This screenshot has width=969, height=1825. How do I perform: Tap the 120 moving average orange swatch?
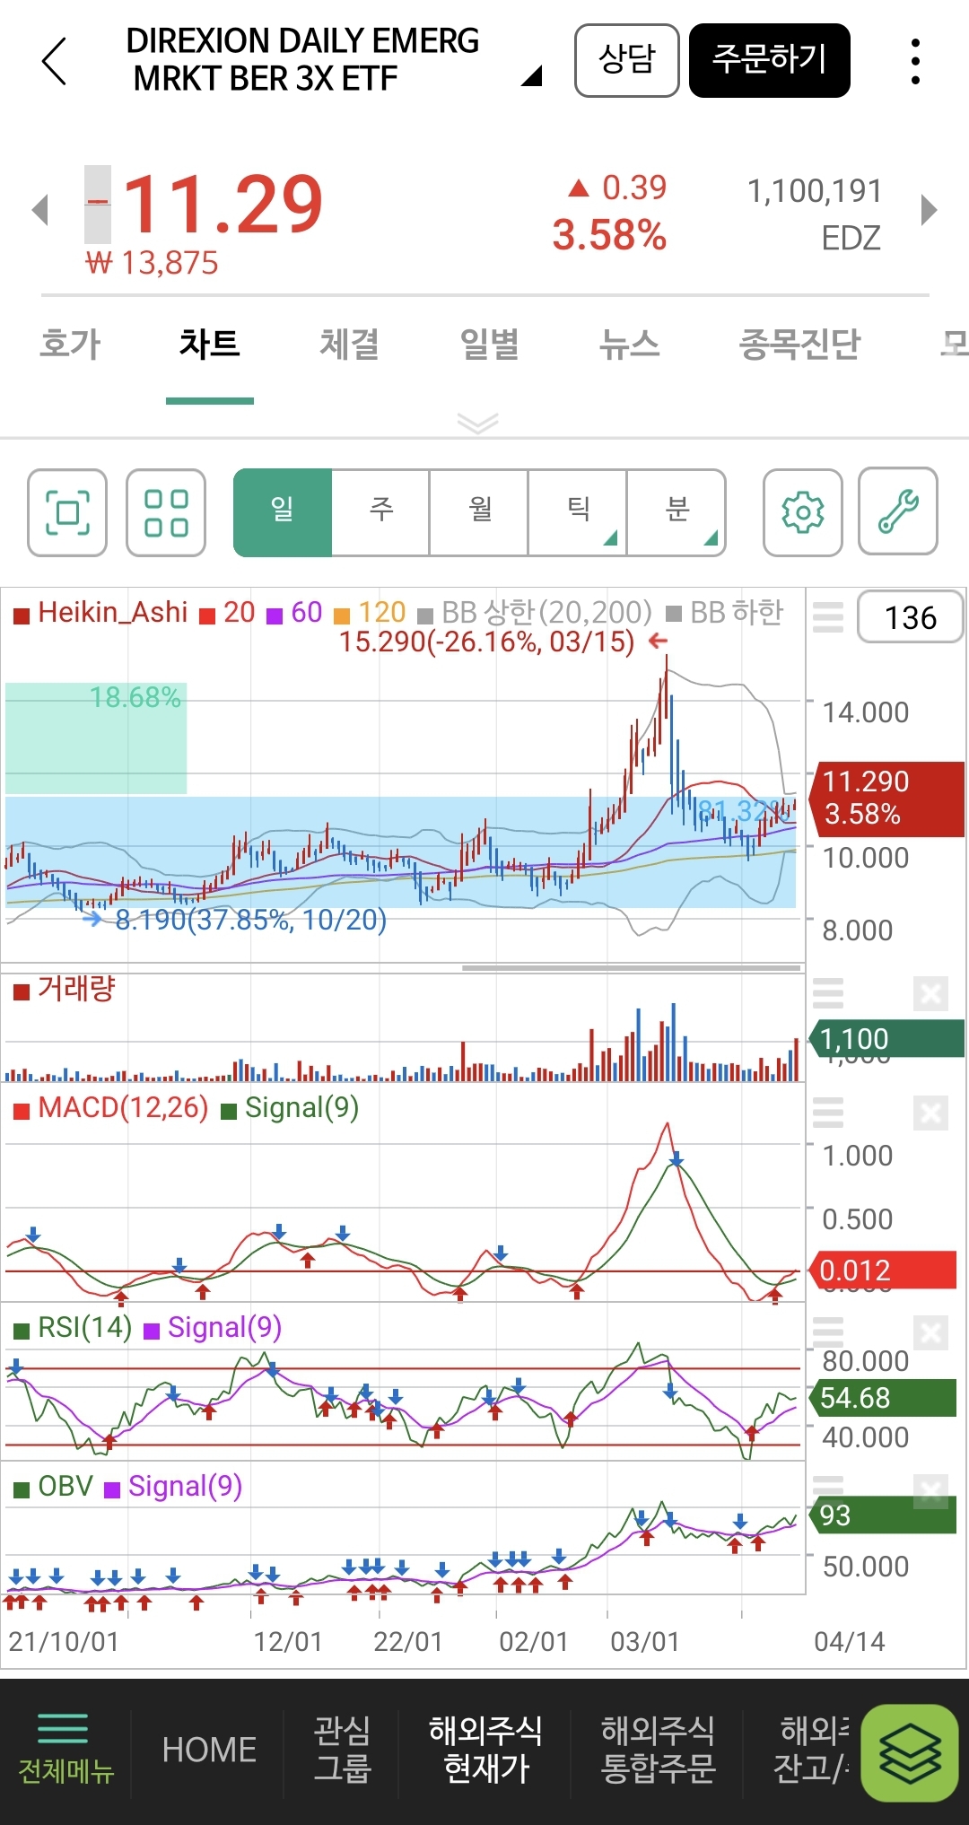tap(342, 615)
